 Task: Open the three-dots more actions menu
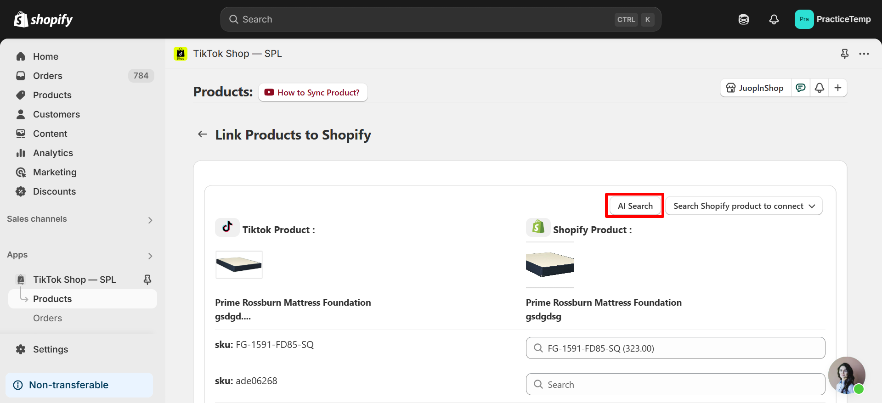tap(864, 54)
